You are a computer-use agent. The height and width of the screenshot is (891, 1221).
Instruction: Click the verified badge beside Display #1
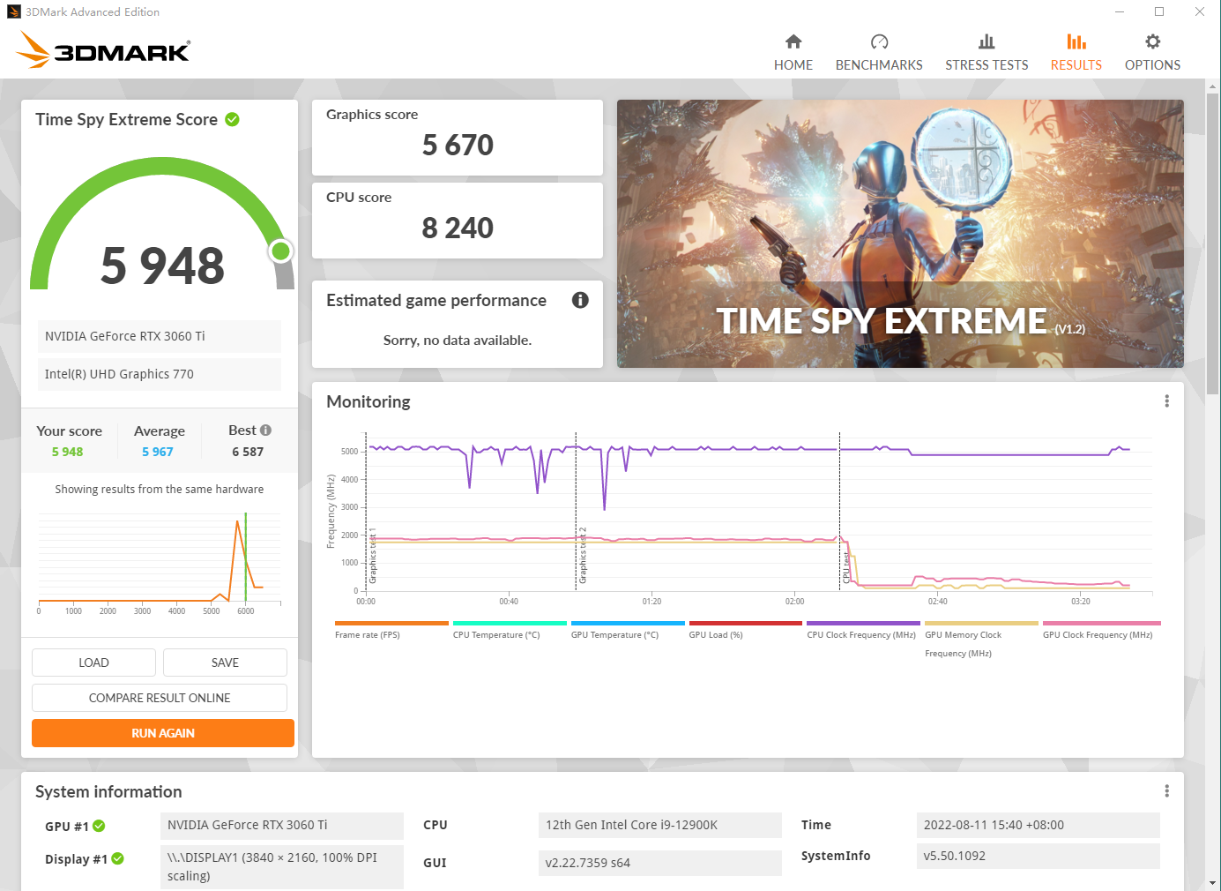[x=118, y=857]
